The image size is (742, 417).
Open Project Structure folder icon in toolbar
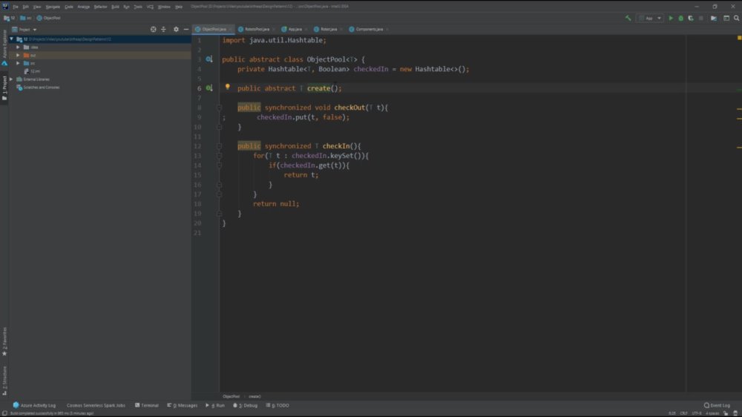[714, 18]
